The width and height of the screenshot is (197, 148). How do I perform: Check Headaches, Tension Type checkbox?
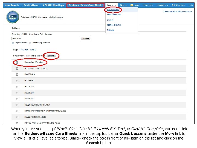click(x=17, y=69)
